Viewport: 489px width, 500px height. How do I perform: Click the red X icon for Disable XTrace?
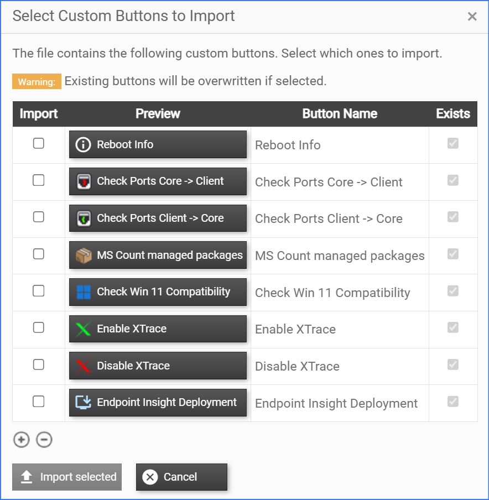click(83, 366)
